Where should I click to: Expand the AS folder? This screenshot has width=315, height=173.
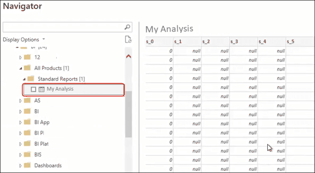click(x=21, y=101)
